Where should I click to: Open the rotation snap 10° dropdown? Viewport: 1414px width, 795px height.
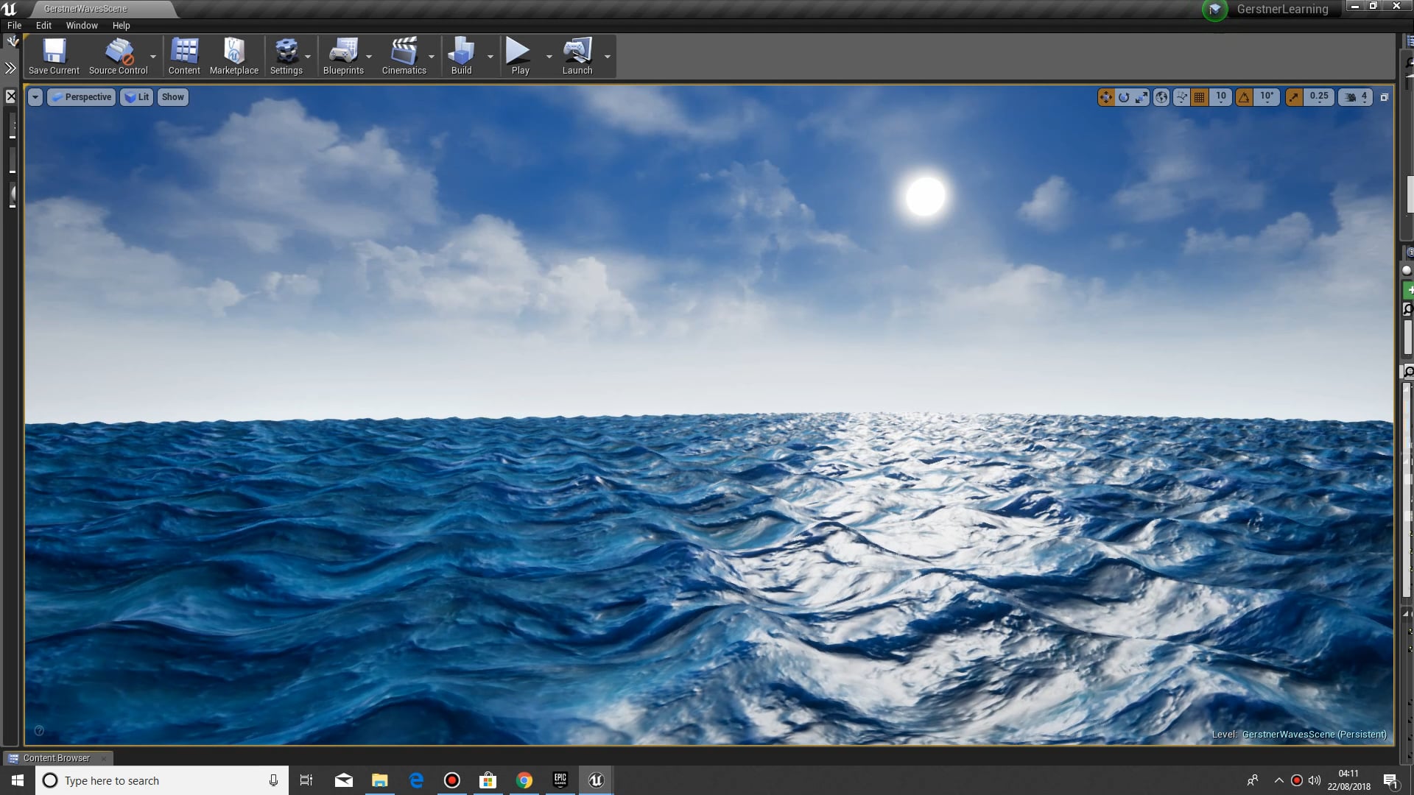1266,97
